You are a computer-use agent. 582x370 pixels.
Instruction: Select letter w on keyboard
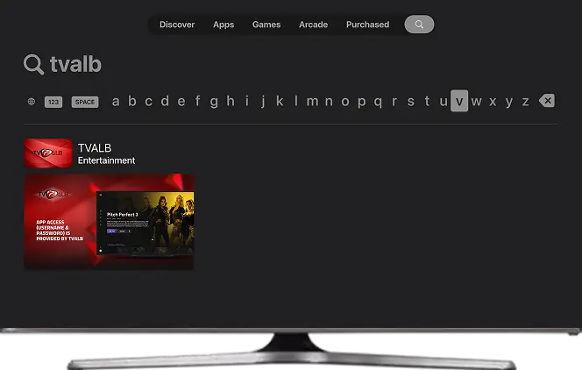[476, 102]
